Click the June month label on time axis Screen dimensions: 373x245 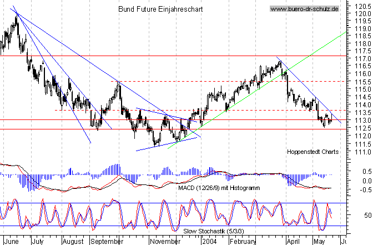[10, 242]
